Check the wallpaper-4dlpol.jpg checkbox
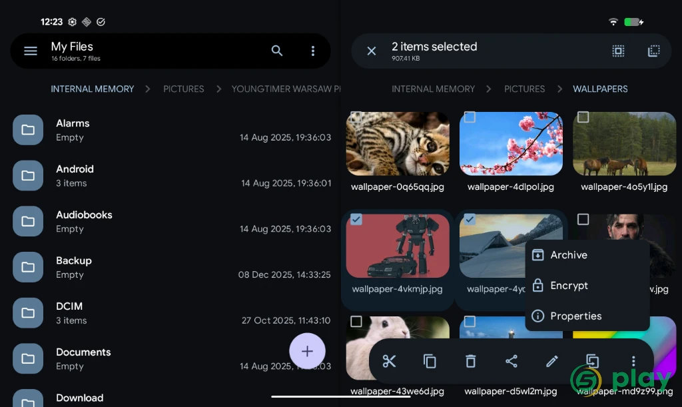This screenshot has height=407, width=682. pos(470,117)
